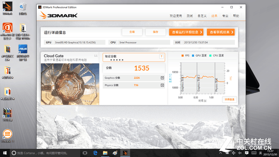This screenshot has height=157, width=279.
Task: Click the timestamp 2015/12/30 15:37:34
Action: coord(196,42)
